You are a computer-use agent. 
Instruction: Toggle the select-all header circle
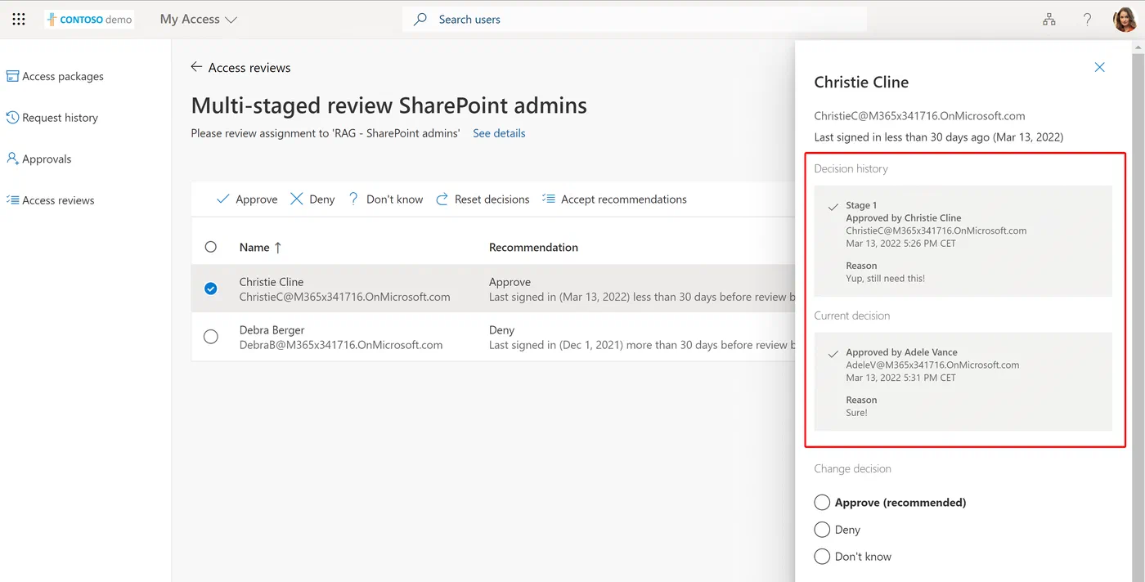(211, 247)
